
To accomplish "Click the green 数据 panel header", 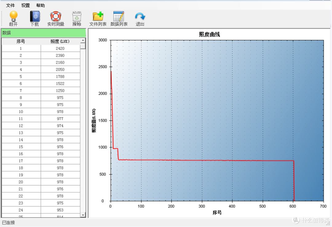I will pos(44,33).
